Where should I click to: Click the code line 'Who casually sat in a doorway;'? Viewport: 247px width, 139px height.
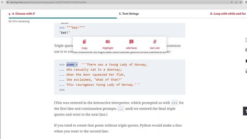[94, 69]
